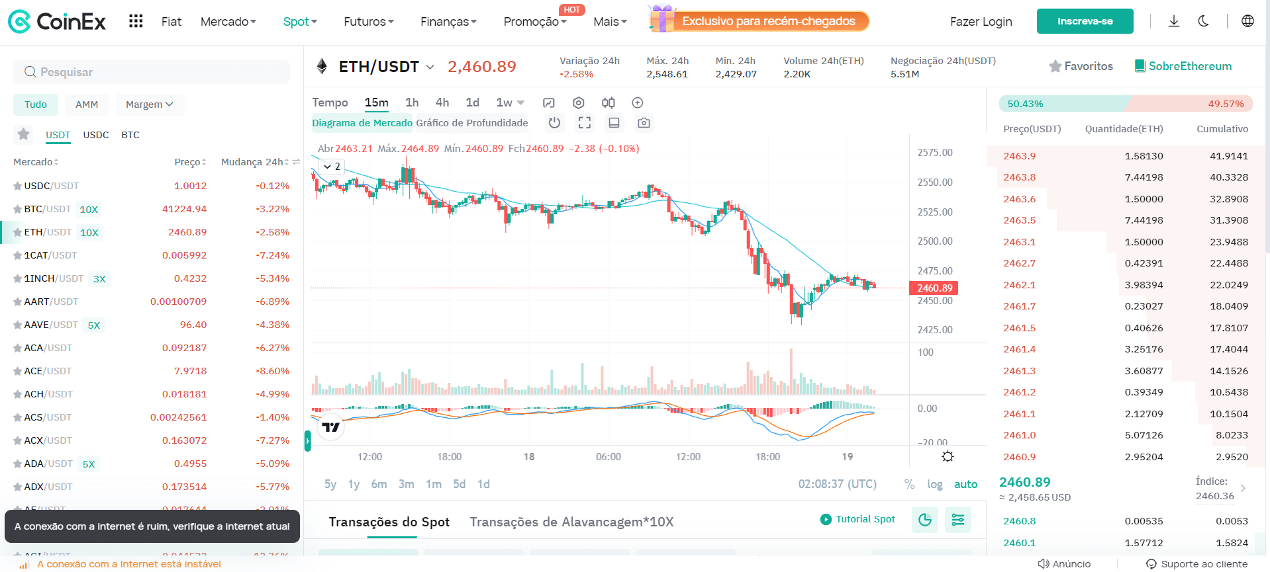Open the pie chart icon in Spot transactions

925,520
